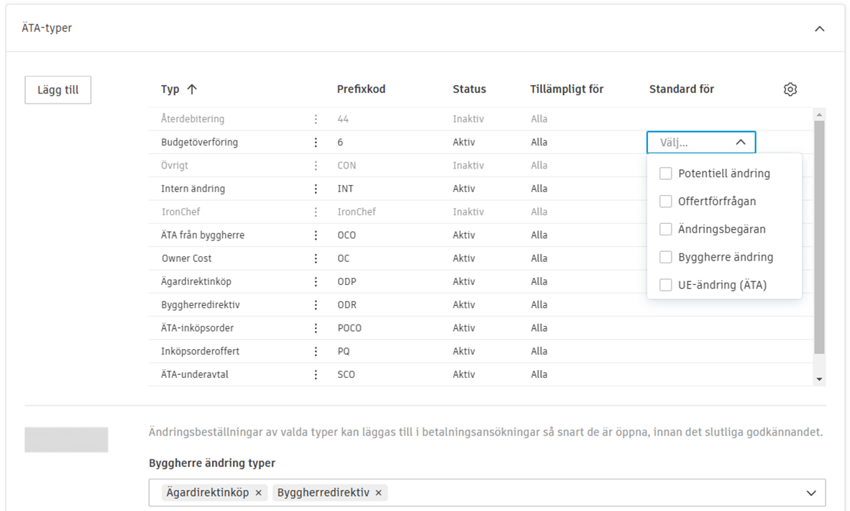
Task: Open three-dot menu for Intern ändring
Action: click(x=316, y=189)
